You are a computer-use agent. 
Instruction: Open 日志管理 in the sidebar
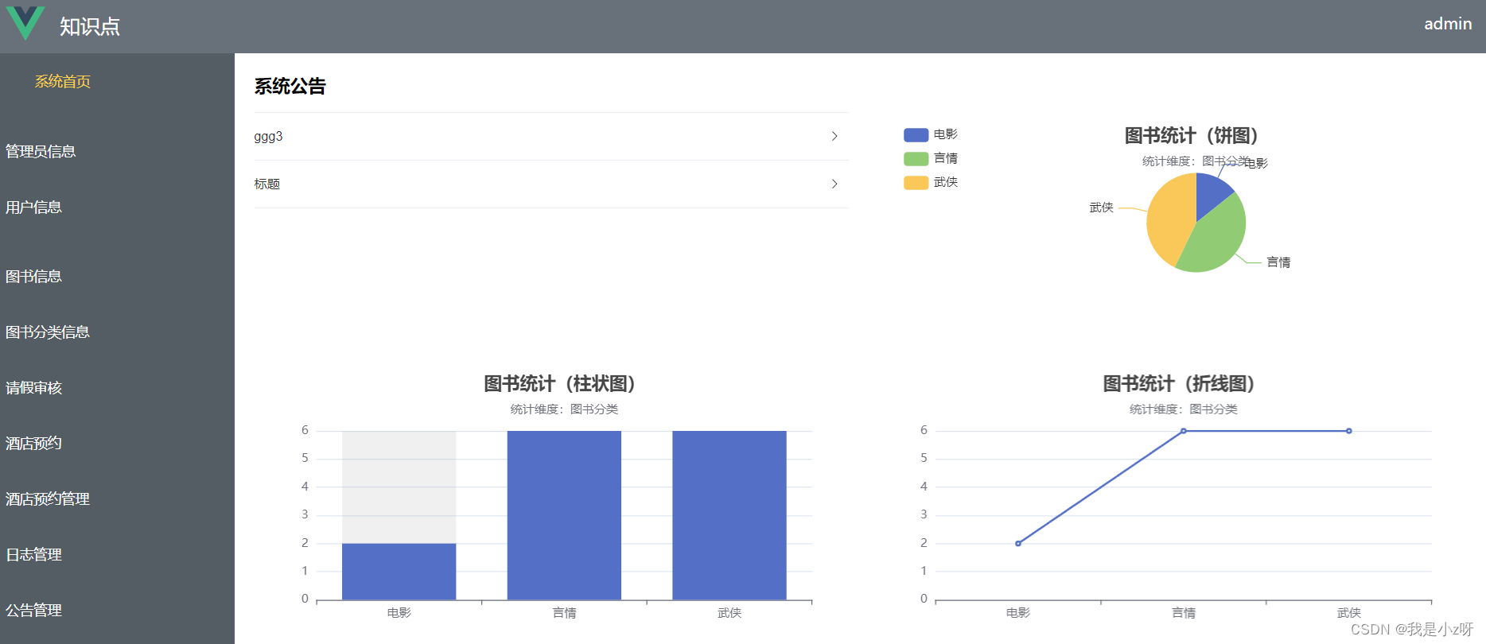[33, 554]
